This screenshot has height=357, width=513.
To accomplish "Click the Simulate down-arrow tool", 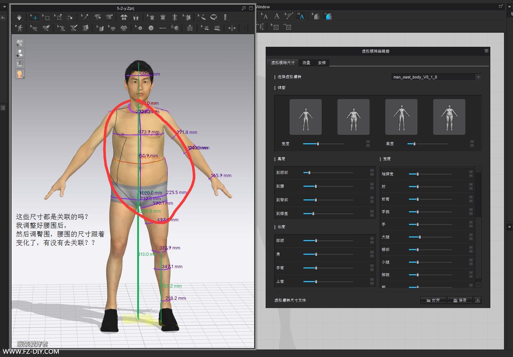I will 19,17.
